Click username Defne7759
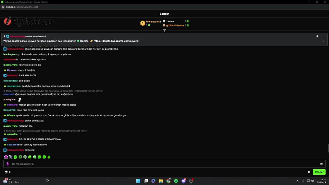The image size is (329, 185). (9, 110)
